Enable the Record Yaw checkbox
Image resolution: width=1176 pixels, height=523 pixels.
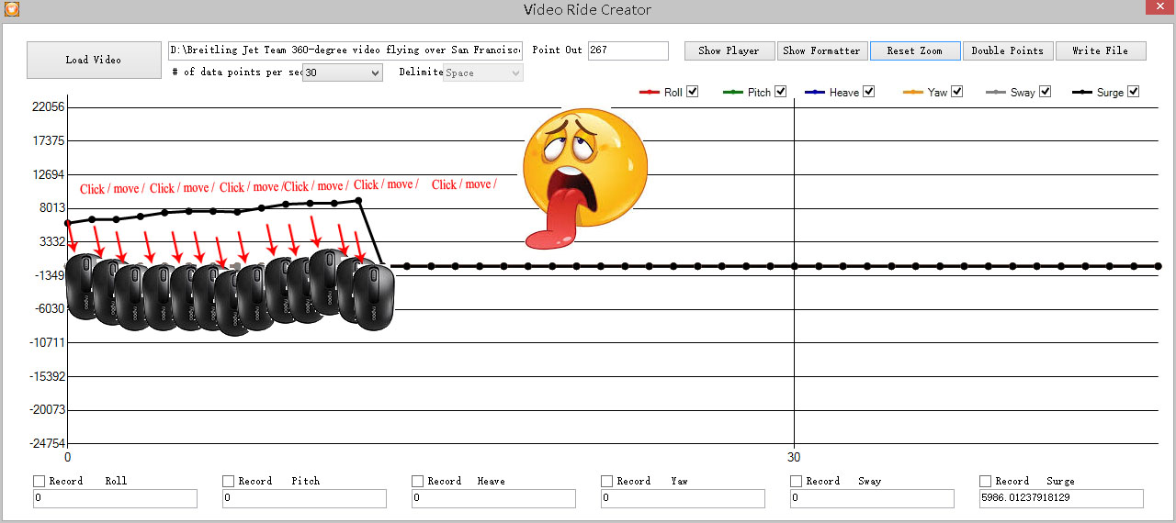coord(607,481)
